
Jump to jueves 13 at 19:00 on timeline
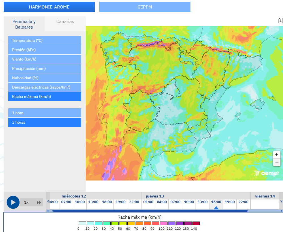coord(230,202)
